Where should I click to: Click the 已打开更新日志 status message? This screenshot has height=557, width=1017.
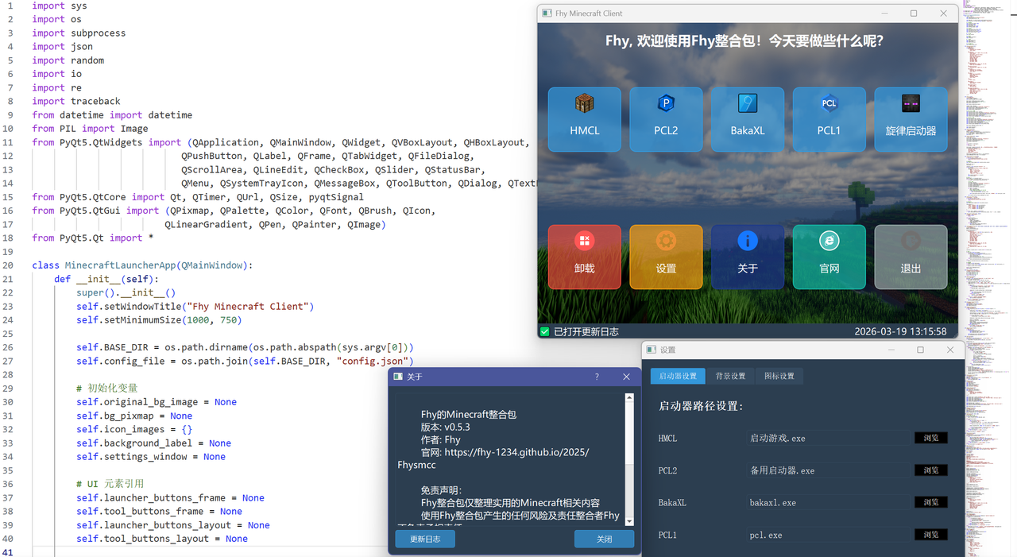tap(586, 331)
